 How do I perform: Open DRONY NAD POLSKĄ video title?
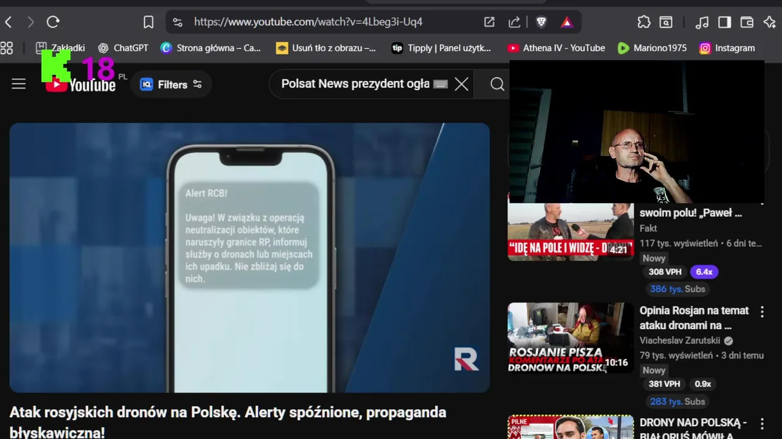click(x=693, y=429)
